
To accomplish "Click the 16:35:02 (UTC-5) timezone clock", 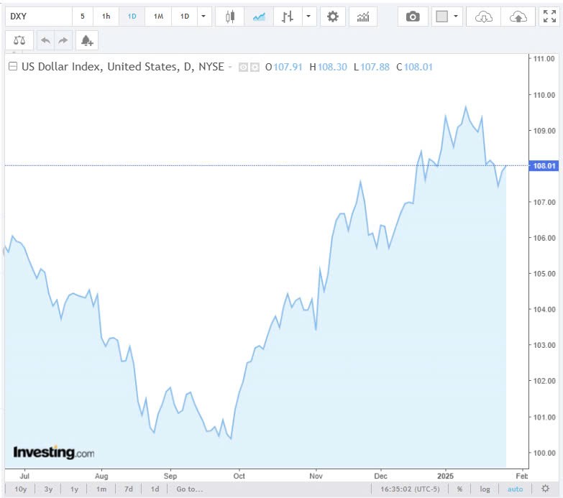I will pyautogui.click(x=410, y=489).
